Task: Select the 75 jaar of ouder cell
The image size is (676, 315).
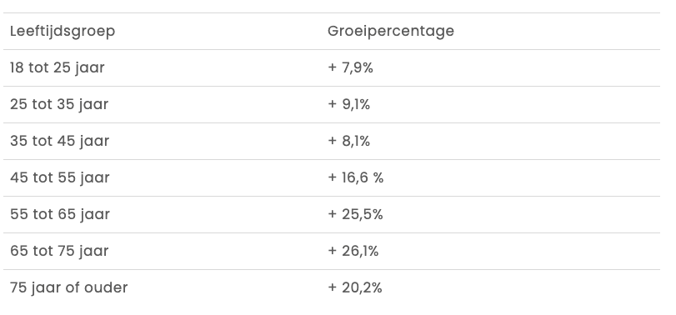Action: tap(69, 287)
